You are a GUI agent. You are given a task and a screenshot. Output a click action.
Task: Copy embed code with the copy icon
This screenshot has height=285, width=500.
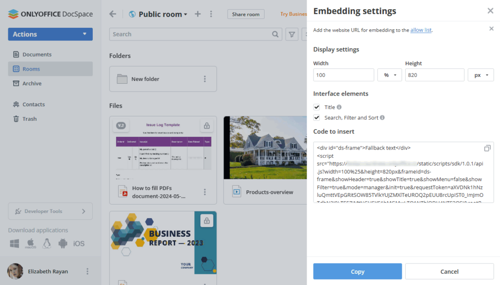(487, 148)
